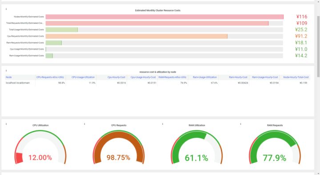Sort by Node-Hourly-Total-Cost column header
This screenshot has height=175, width=320.
[296, 78]
